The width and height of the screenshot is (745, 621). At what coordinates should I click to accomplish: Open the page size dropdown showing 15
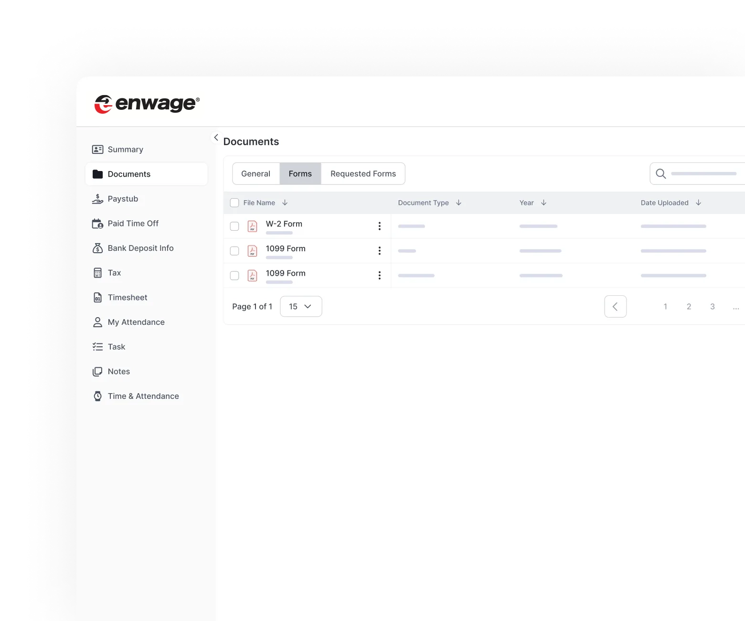(301, 306)
